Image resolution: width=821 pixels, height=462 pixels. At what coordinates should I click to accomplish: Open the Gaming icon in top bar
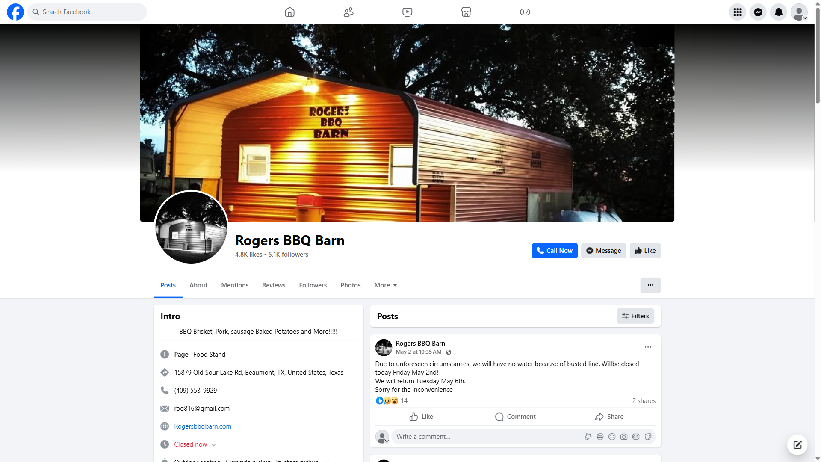[x=525, y=12]
